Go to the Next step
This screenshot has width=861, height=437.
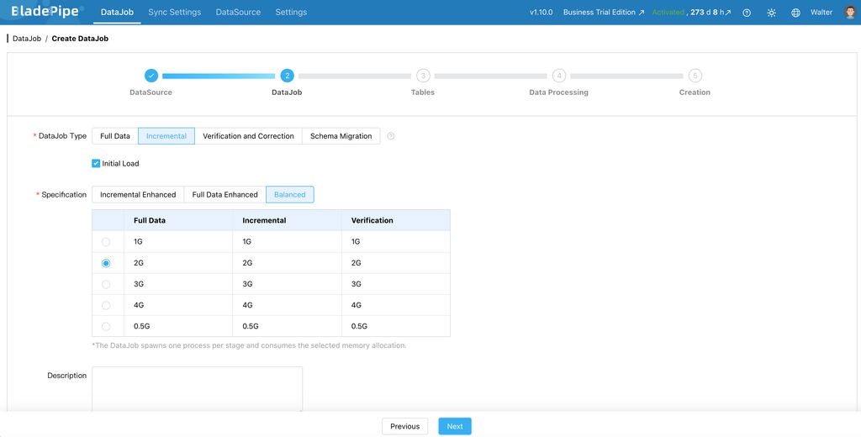(x=455, y=427)
